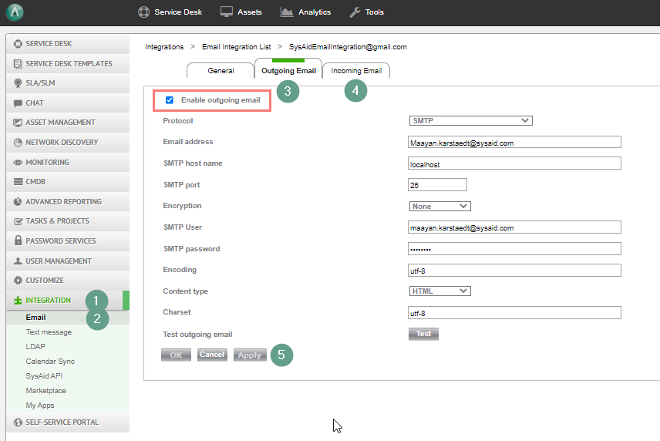This screenshot has width=660, height=441.
Task: Click the SLA/SLM ribbon icon
Action: [18, 83]
